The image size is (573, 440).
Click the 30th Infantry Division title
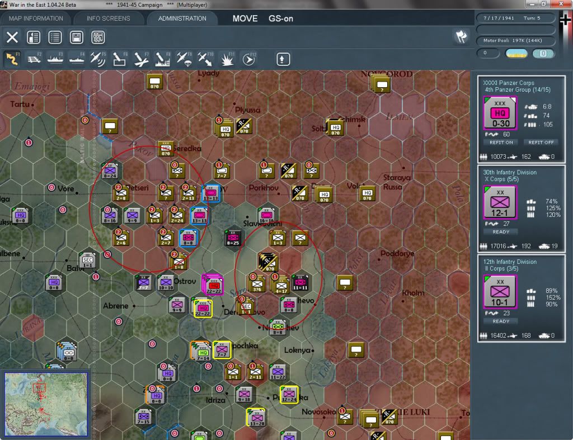pos(510,172)
